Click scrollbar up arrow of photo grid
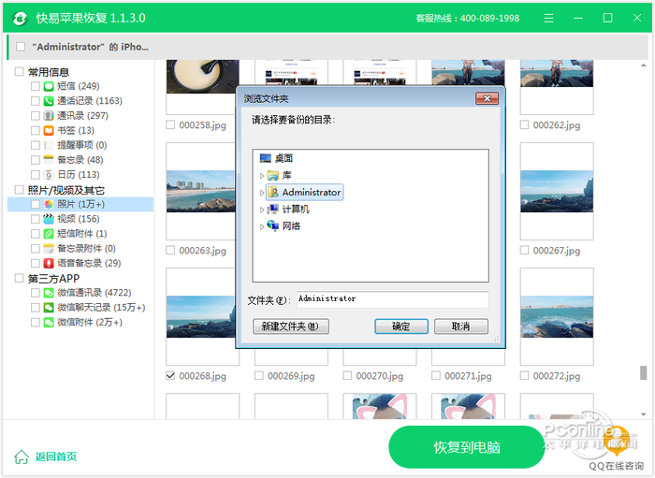 644,65
